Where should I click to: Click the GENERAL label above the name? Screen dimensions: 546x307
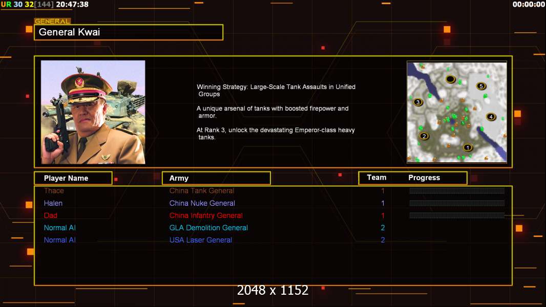(x=52, y=21)
